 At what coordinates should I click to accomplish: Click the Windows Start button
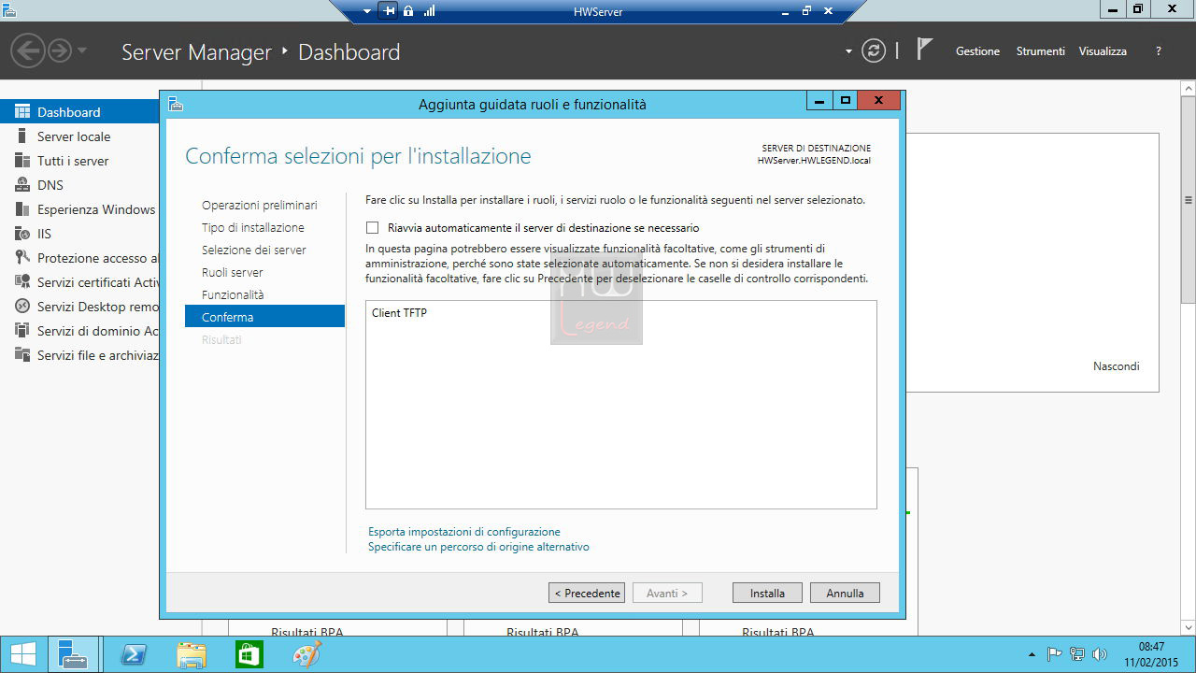click(23, 654)
